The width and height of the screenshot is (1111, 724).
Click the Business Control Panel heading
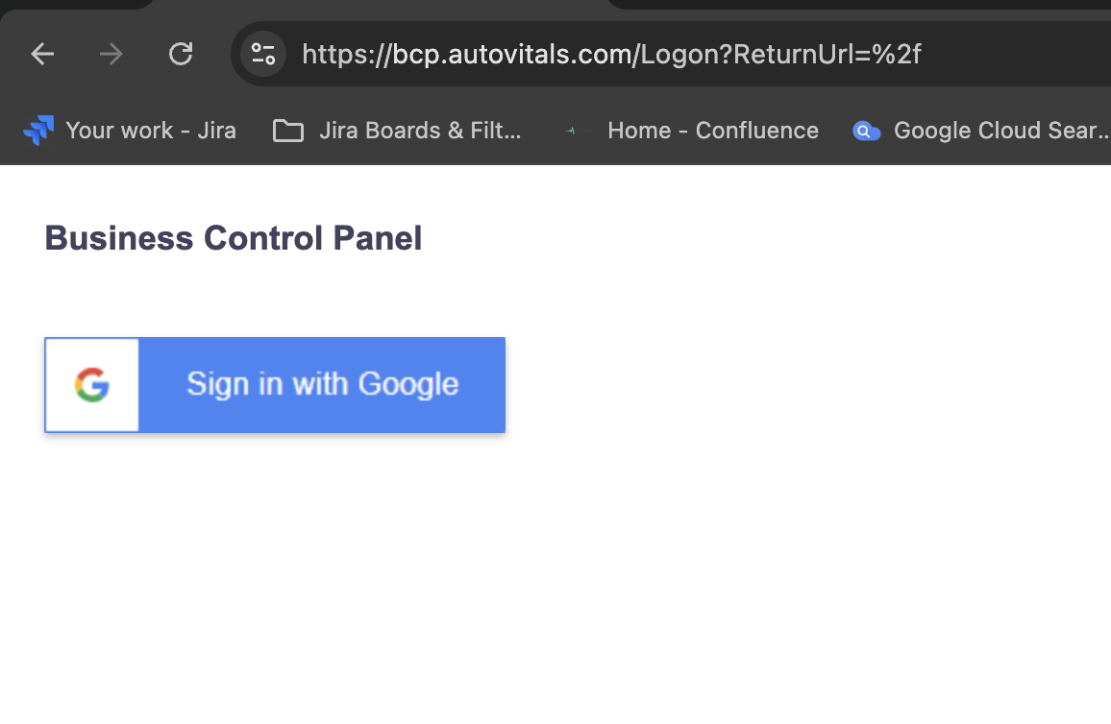[234, 238]
